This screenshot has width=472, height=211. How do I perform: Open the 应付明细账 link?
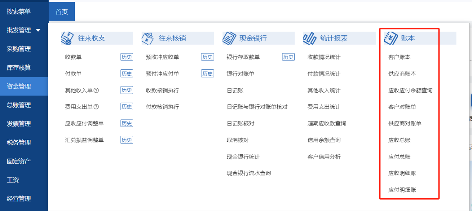402,190
